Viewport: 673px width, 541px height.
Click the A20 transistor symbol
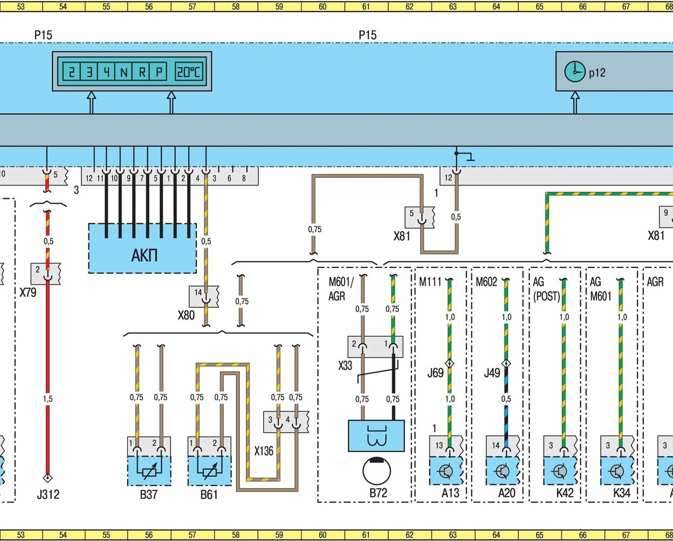[x=503, y=471]
